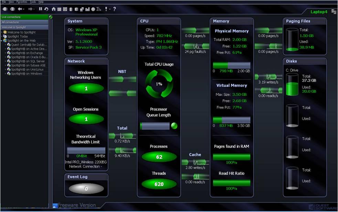Click the Virtual Memory usage bar

click(232, 120)
